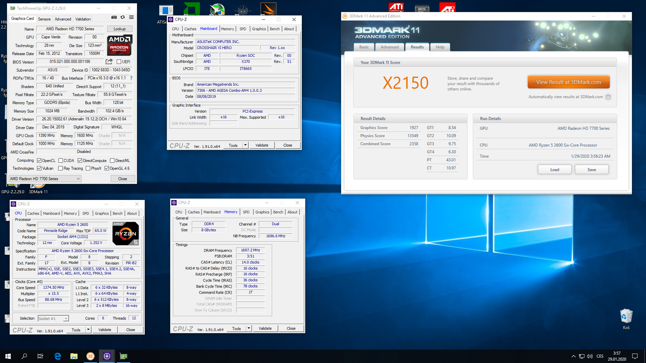This screenshot has width=646, height=363.
Task: Toggle the Ray Tracing checkbox
Action: click(x=60, y=168)
